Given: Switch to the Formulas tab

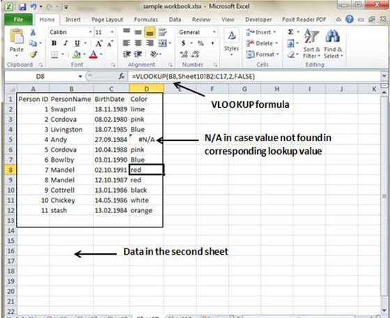Looking at the screenshot, I should (x=146, y=19).
